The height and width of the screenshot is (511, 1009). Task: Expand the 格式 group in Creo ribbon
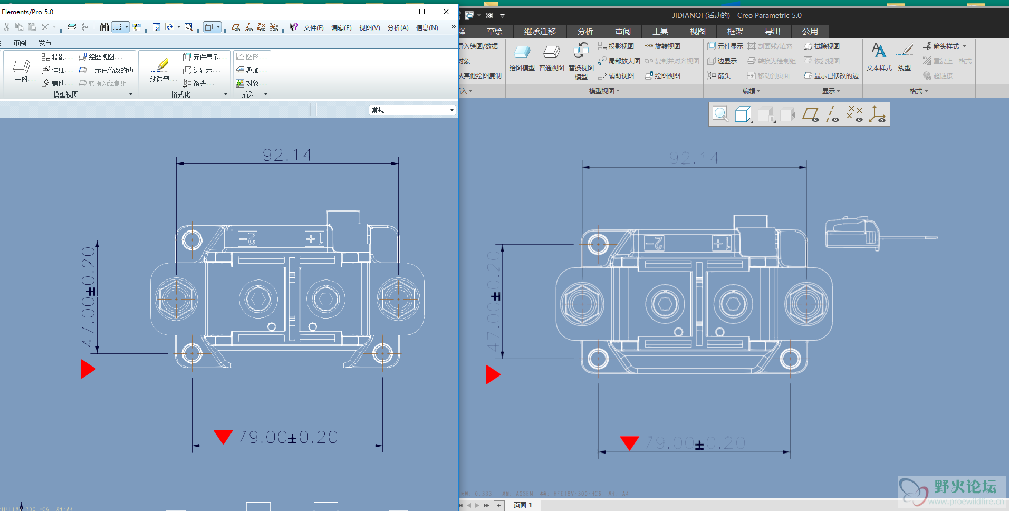click(919, 91)
